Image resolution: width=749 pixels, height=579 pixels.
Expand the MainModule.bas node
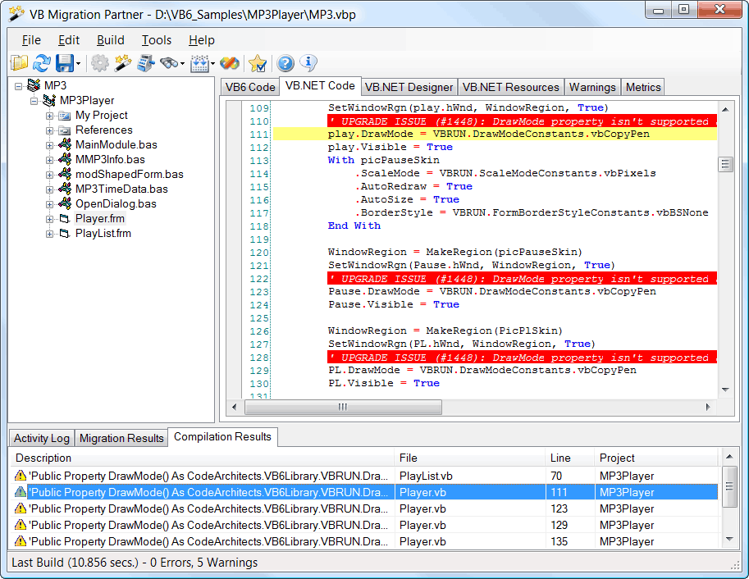click(49, 146)
